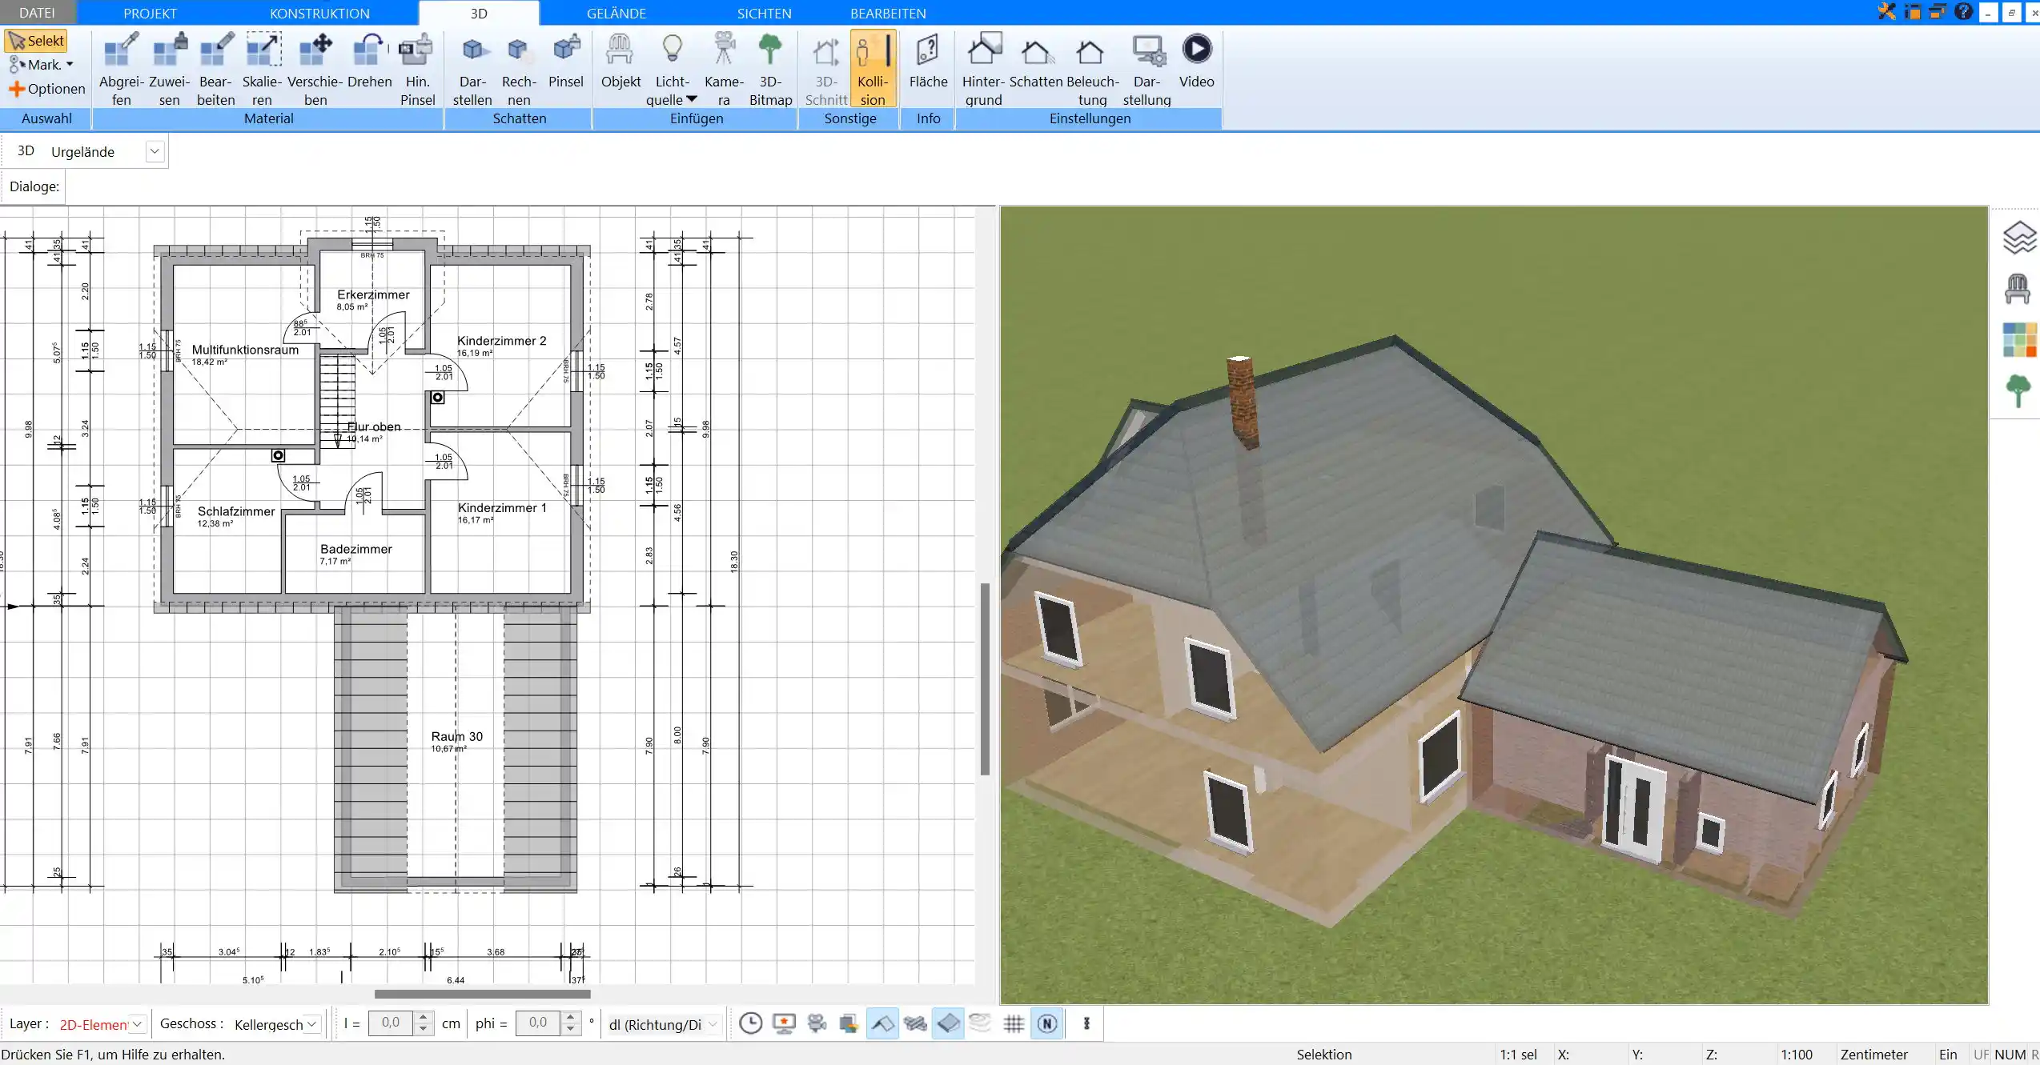Insert an Objekt with the chair icon
The height and width of the screenshot is (1065, 2040).
point(620,61)
